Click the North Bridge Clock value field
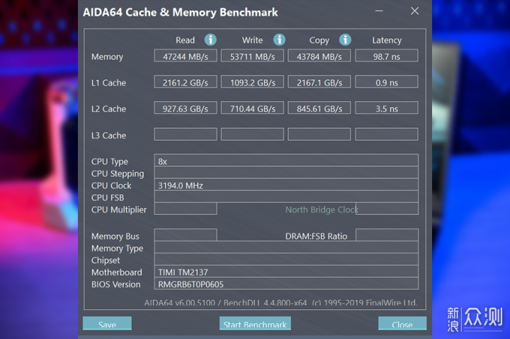Image resolution: width=510 pixels, height=339 pixels. coord(387,209)
